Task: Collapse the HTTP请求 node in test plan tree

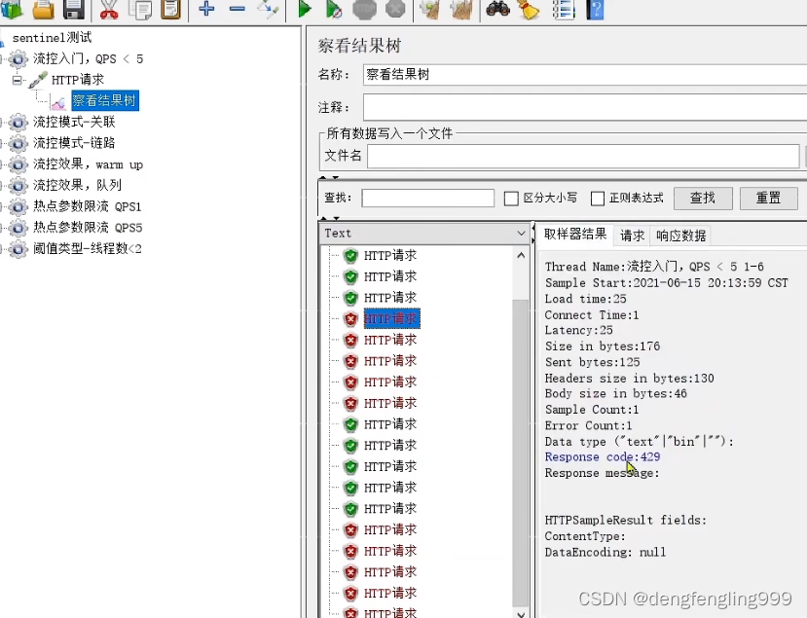Action: click(17, 80)
